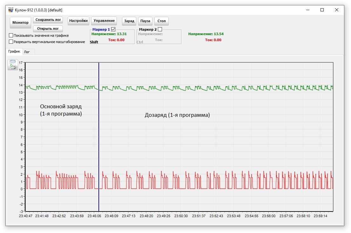Maximize the Кулон-912 window
Screen dimensions: 351x233
[322, 10]
